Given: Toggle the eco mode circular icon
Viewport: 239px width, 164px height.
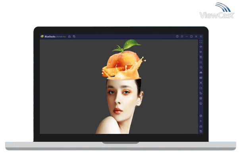Looking at the screenshot, I should tap(201, 103).
